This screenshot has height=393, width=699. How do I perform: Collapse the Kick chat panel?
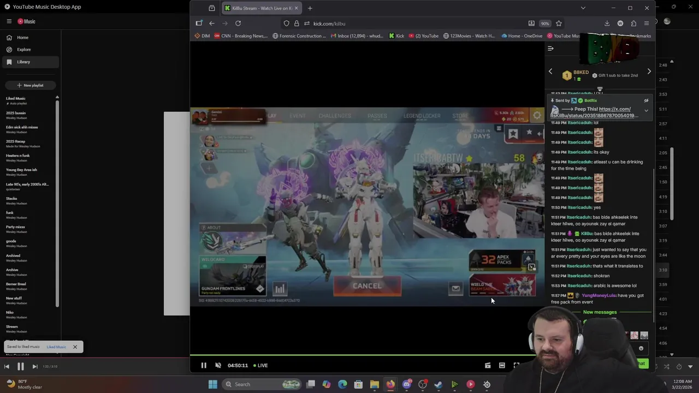(x=550, y=49)
